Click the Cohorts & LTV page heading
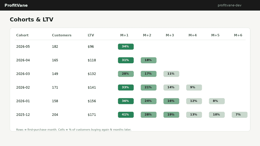Image resolution: width=260 pixels, height=146 pixels. [x=31, y=19]
